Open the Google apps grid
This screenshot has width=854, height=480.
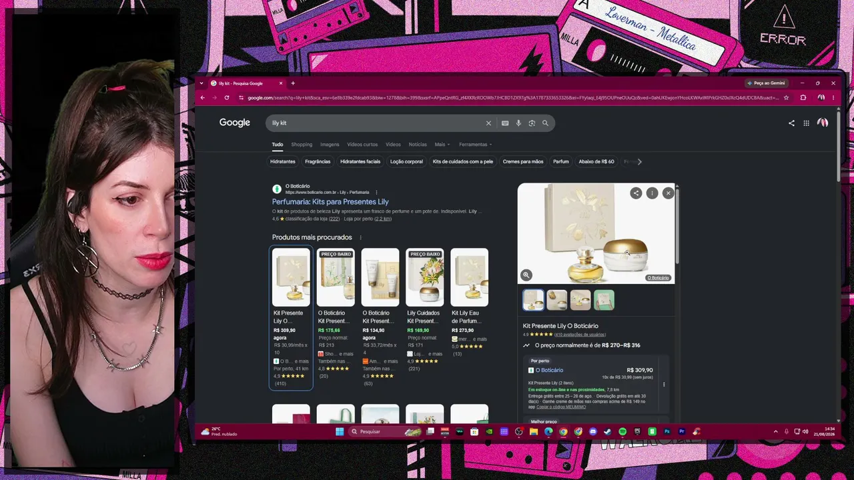point(806,123)
